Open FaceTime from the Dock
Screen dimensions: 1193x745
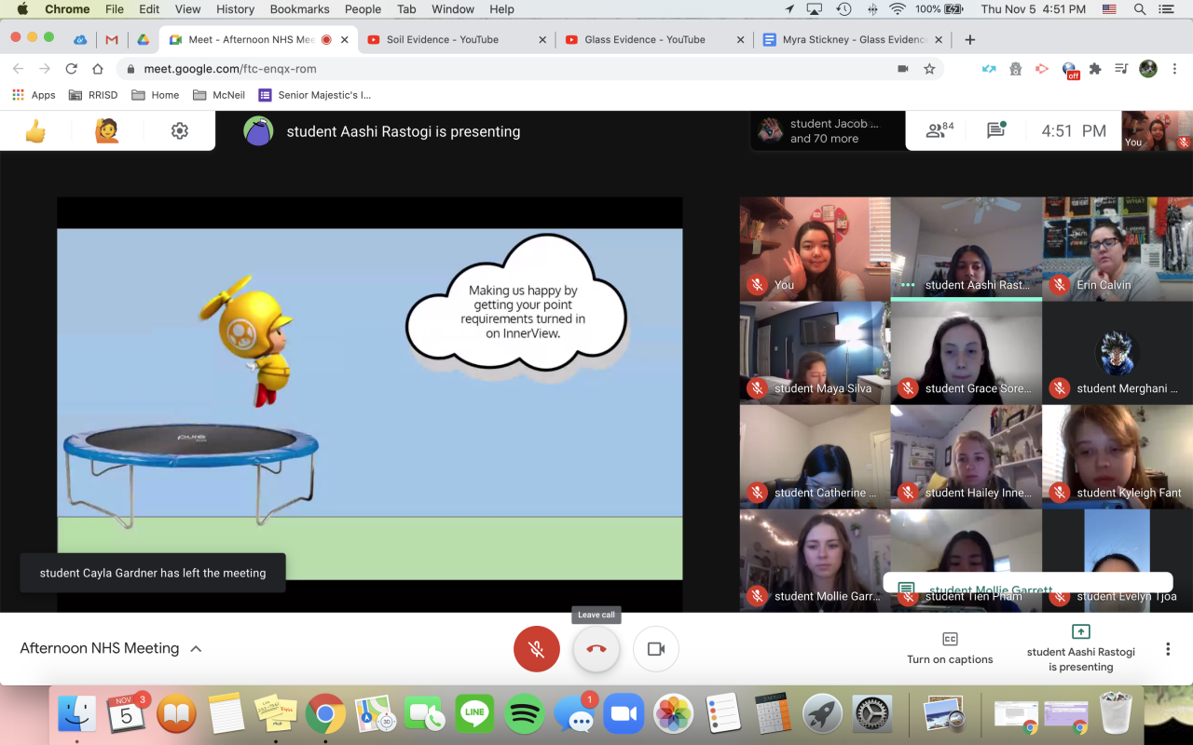[425, 714]
